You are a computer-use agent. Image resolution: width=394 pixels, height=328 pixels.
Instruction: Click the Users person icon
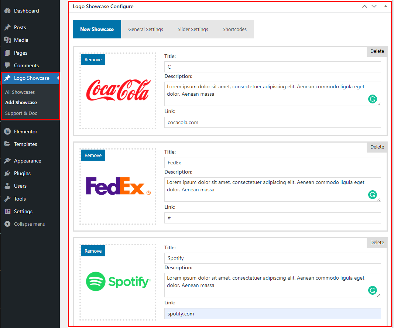click(7, 186)
